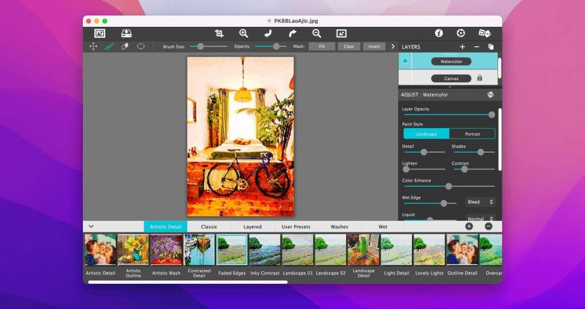
Task: Toggle visibility circle of Watercolor layer
Action: point(405,61)
